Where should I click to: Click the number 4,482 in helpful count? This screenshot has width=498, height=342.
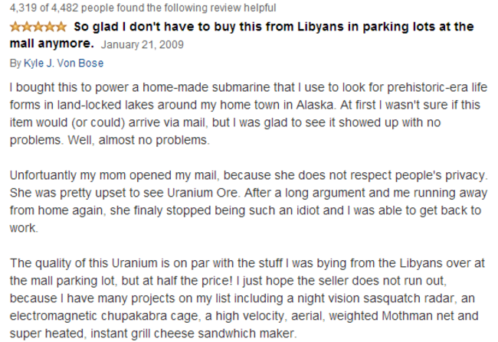pyautogui.click(x=65, y=8)
